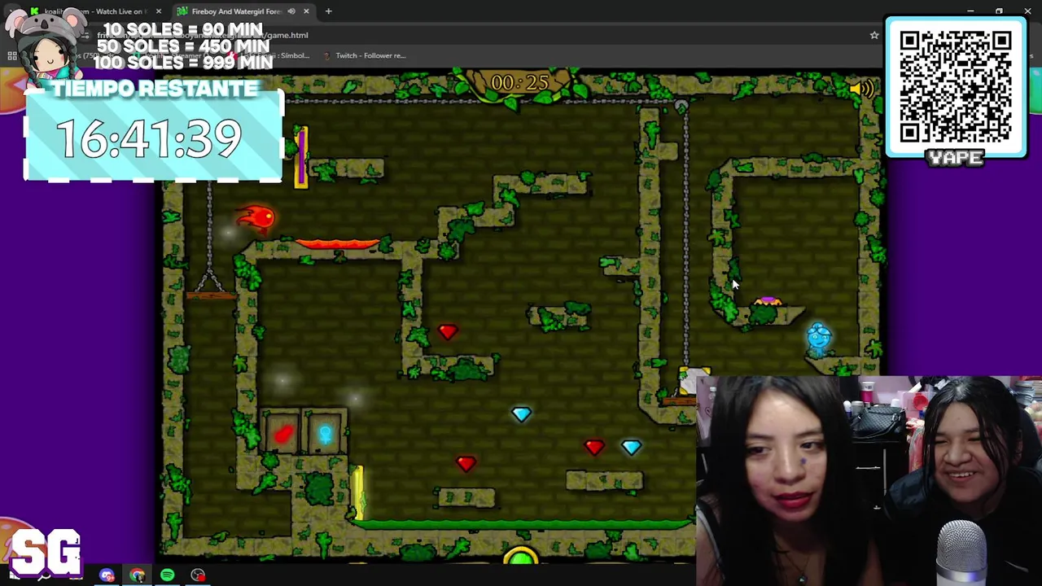Click the blue gem in the open middle area

click(x=521, y=414)
